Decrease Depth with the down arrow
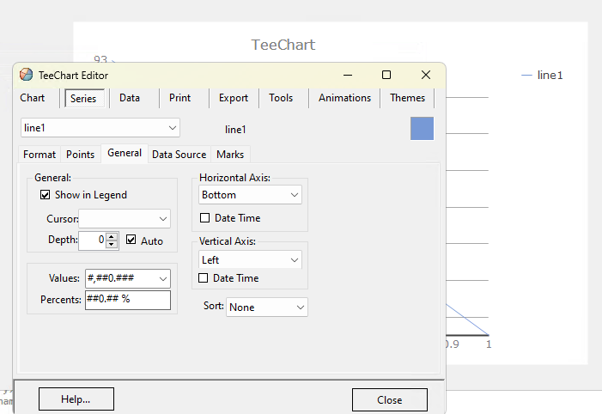Image resolution: width=602 pixels, height=414 pixels. [x=112, y=245]
